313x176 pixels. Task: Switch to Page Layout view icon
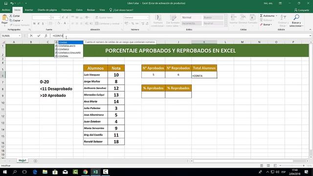coord(268,166)
